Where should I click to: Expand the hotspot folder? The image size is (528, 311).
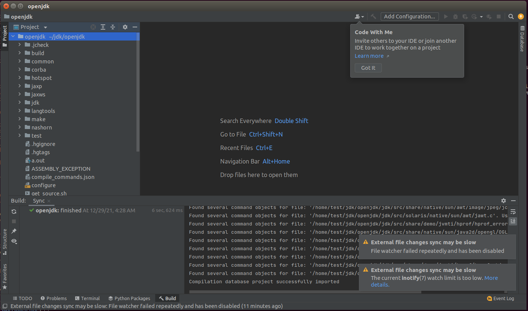point(20,78)
